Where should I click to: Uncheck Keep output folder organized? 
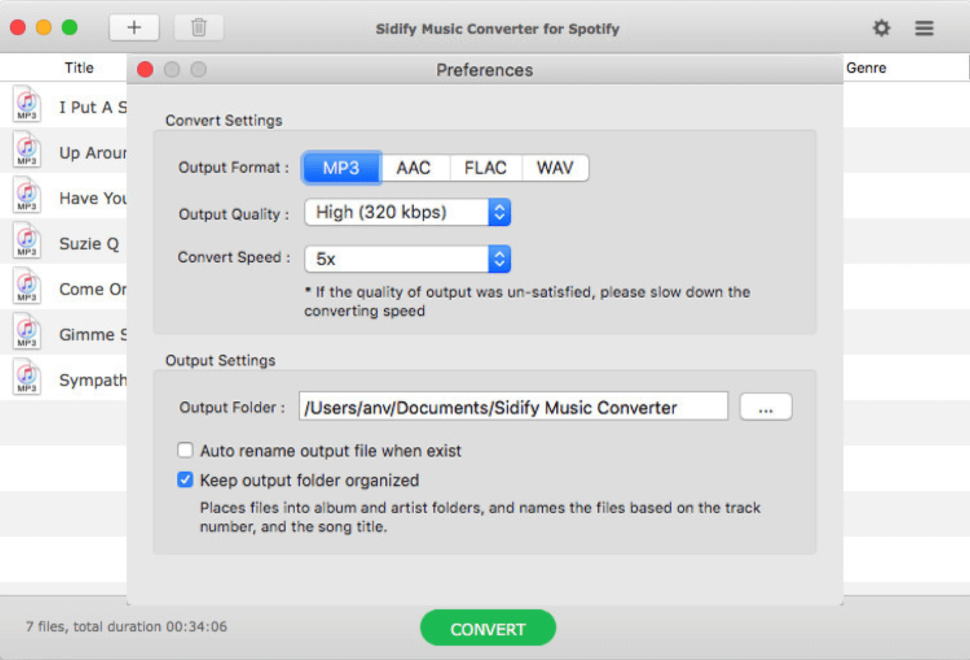(185, 479)
